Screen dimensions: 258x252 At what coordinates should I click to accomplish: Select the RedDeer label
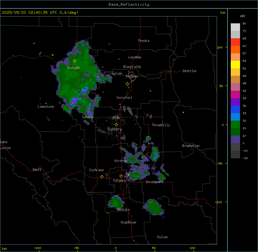click(x=132, y=76)
